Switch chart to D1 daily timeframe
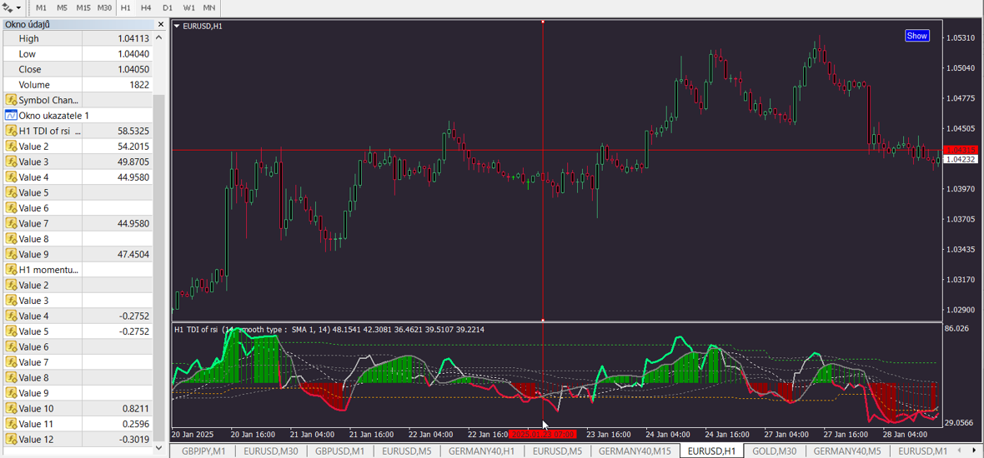984x458 pixels. coord(167,8)
